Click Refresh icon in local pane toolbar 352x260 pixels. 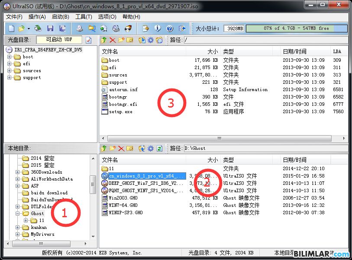159,148
